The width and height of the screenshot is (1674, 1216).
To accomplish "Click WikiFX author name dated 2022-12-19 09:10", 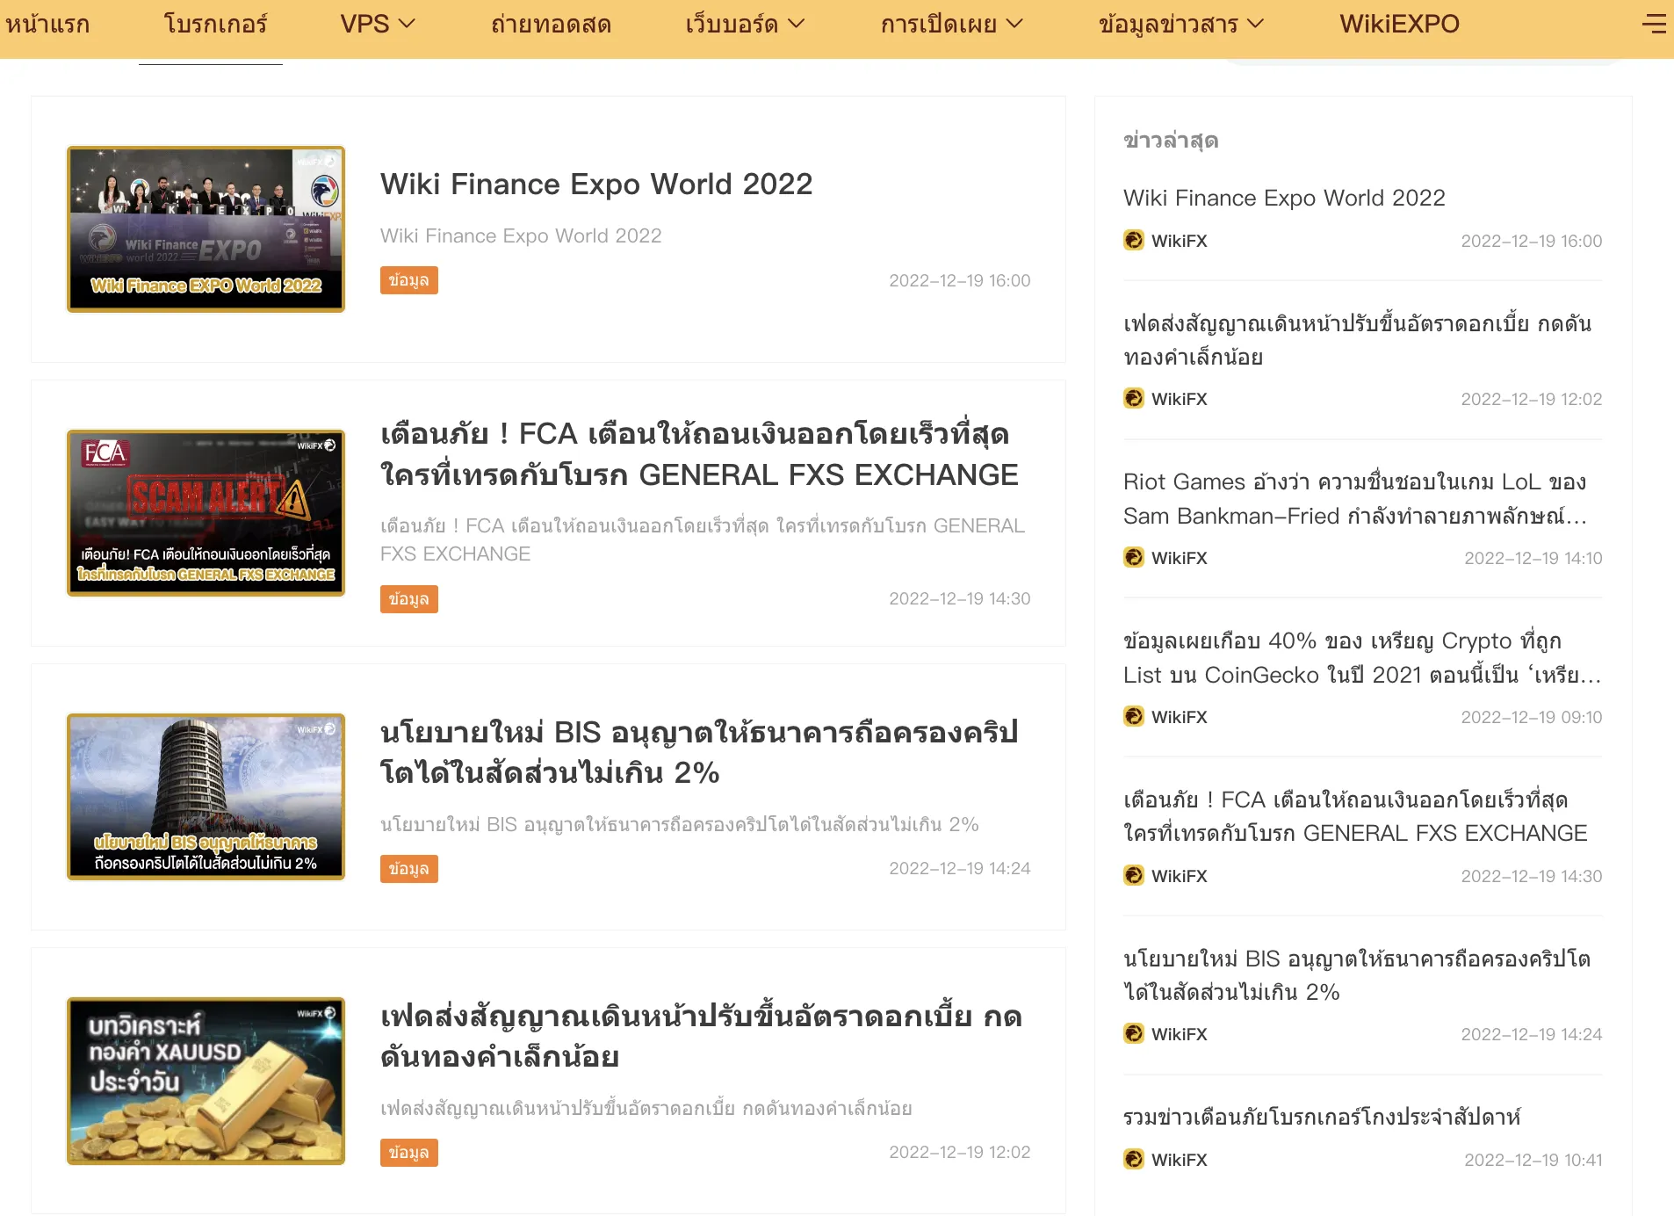I will point(1179,716).
